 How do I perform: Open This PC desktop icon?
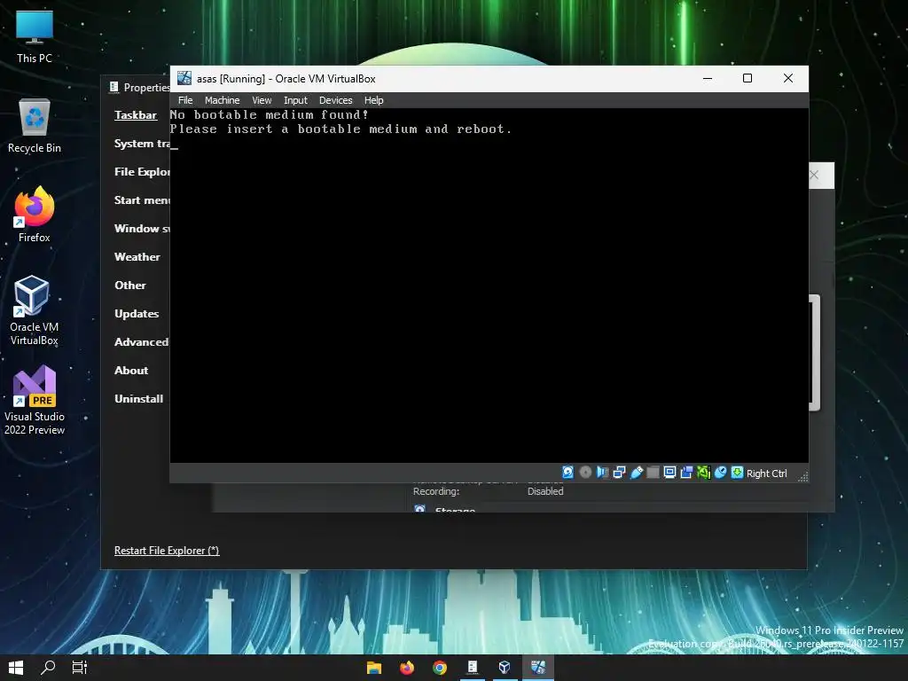(35, 37)
